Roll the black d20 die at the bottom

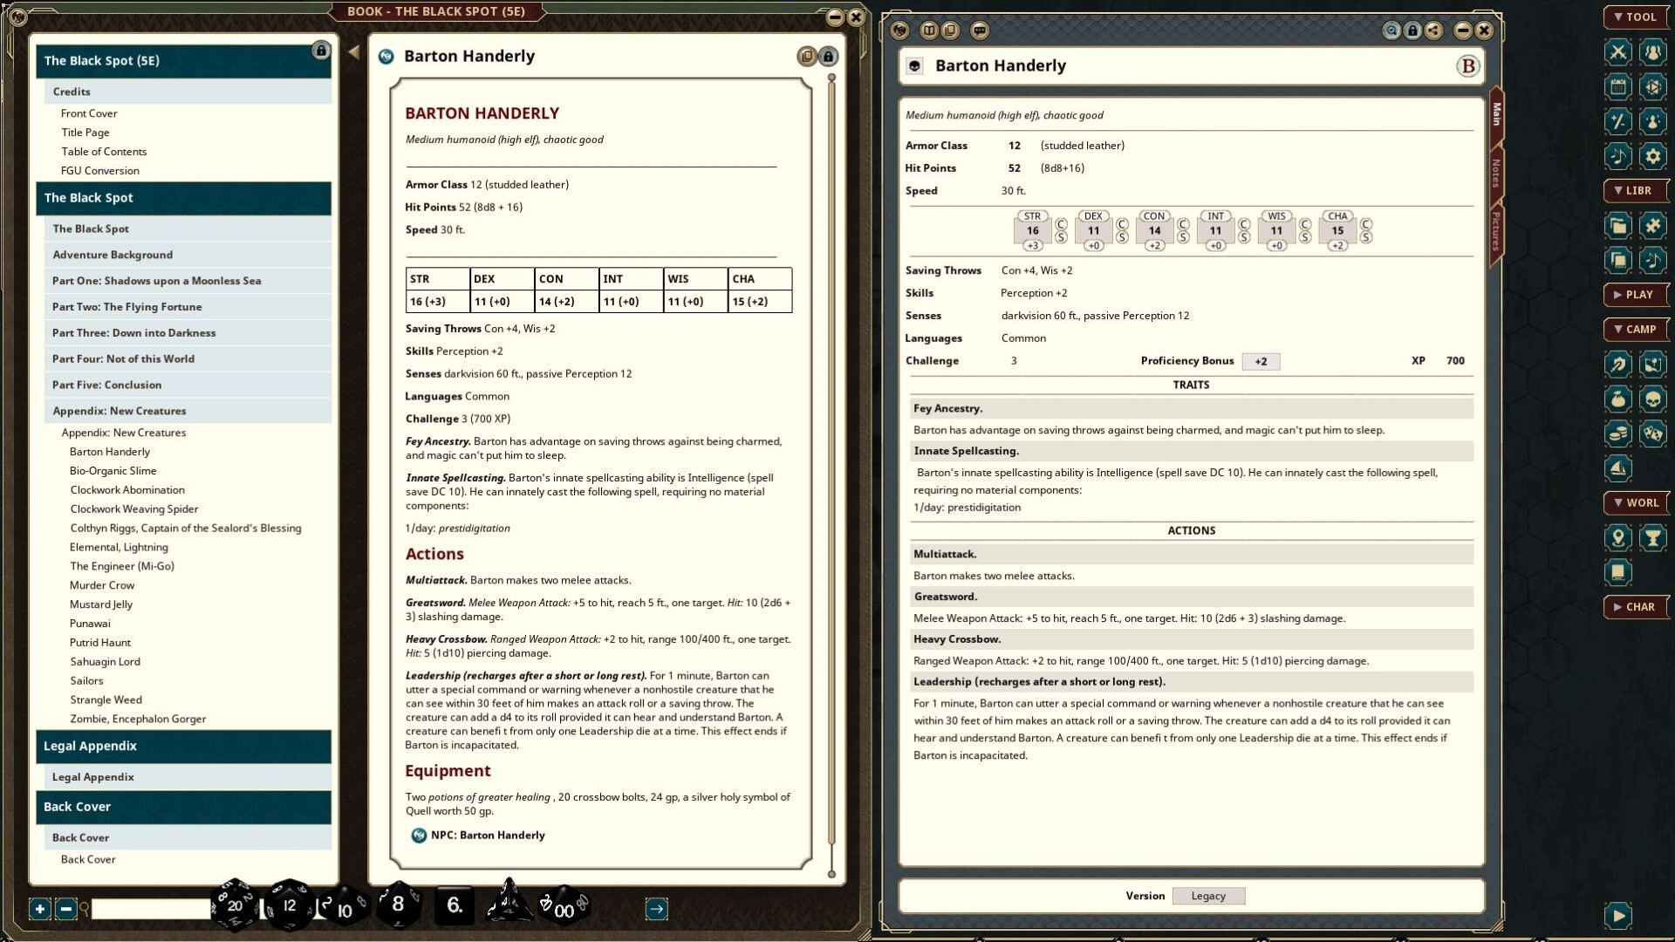[x=234, y=907]
